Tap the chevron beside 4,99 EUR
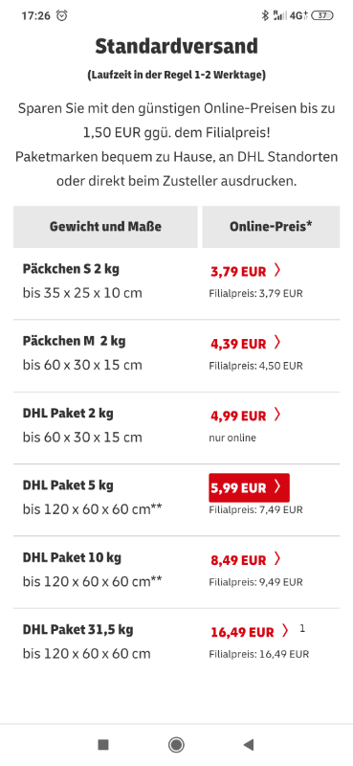The image size is (353, 766). (x=277, y=415)
